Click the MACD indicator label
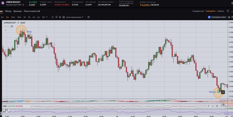 [6, 101]
